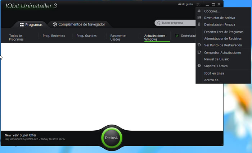Click the restore point clock icon
Screen dimensions: 252x153
pyautogui.click(x=199, y=45)
